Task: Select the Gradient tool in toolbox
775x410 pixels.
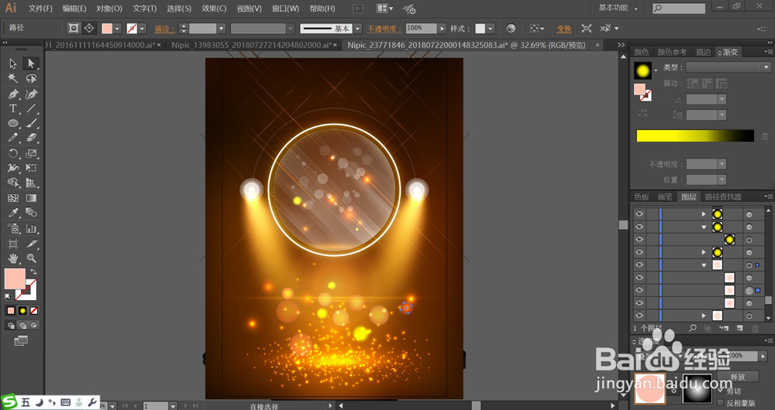Action: 31,198
